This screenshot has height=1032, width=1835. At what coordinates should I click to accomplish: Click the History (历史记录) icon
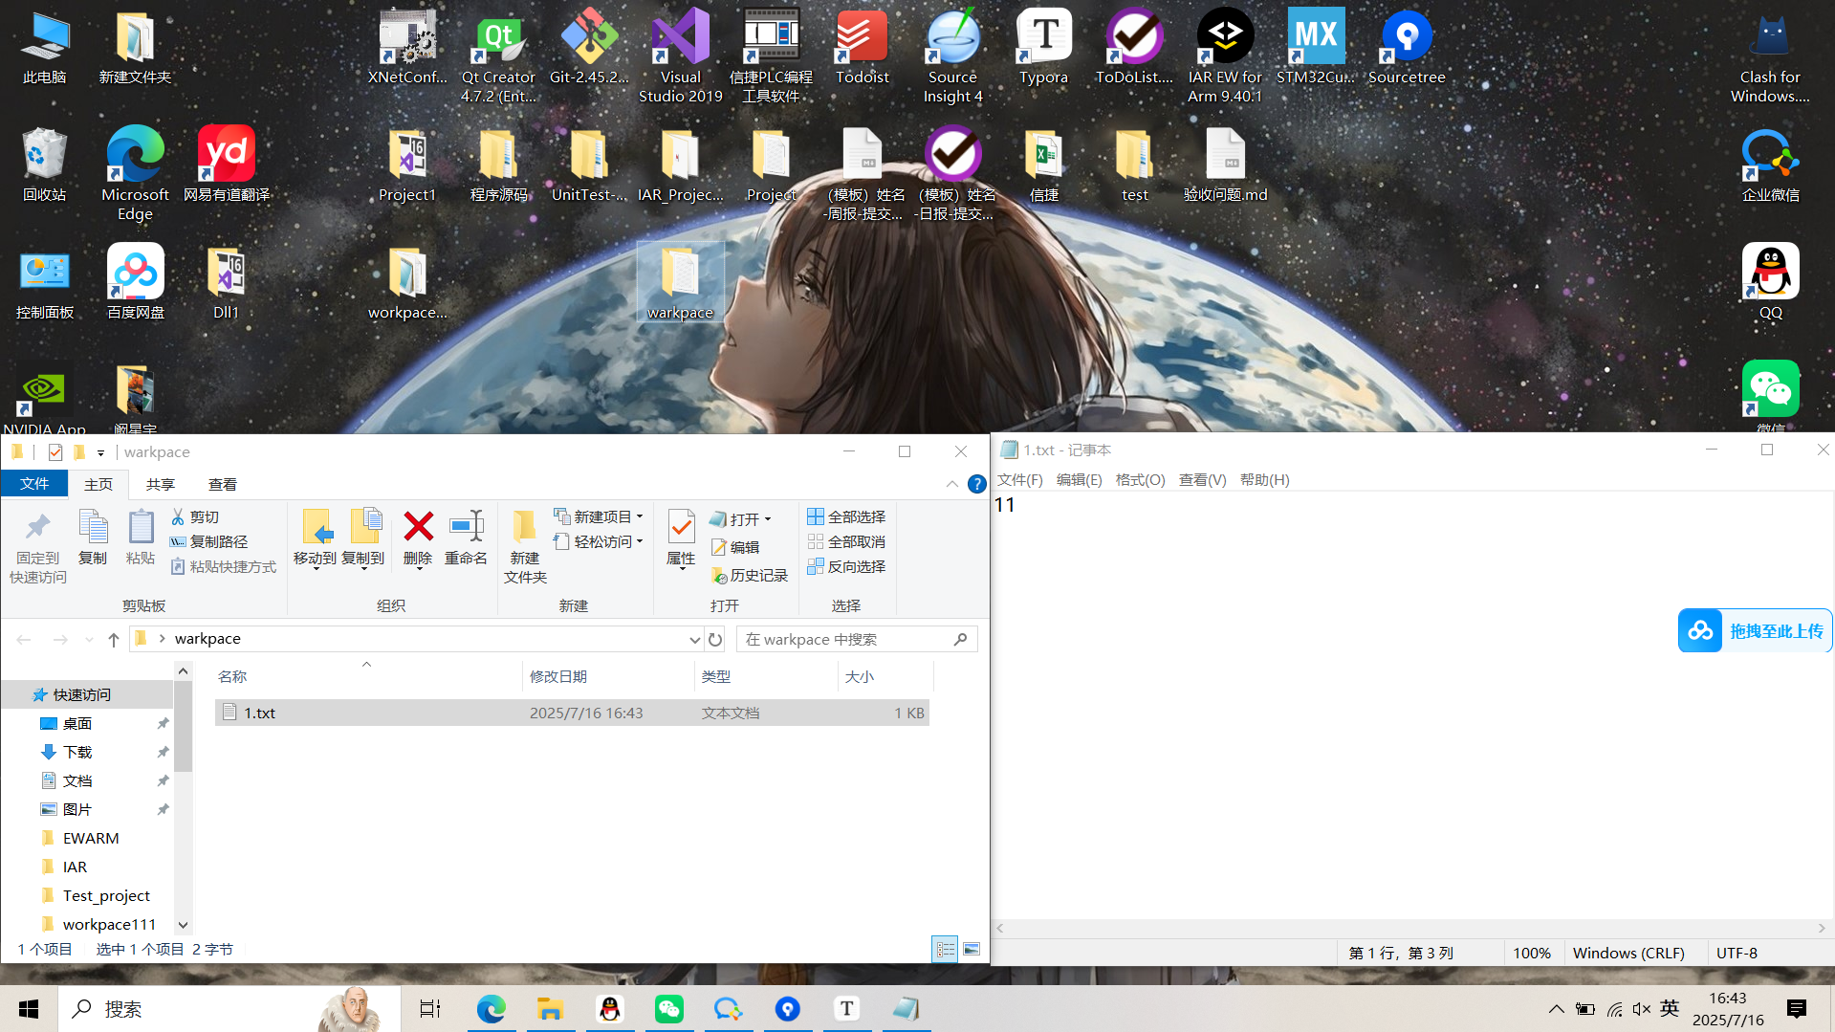[x=719, y=575]
